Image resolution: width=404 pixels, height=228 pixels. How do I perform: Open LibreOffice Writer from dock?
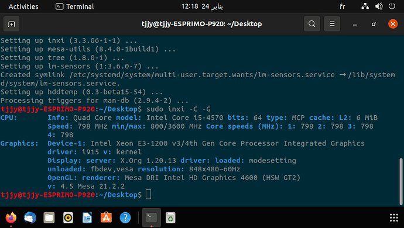(x=87, y=218)
